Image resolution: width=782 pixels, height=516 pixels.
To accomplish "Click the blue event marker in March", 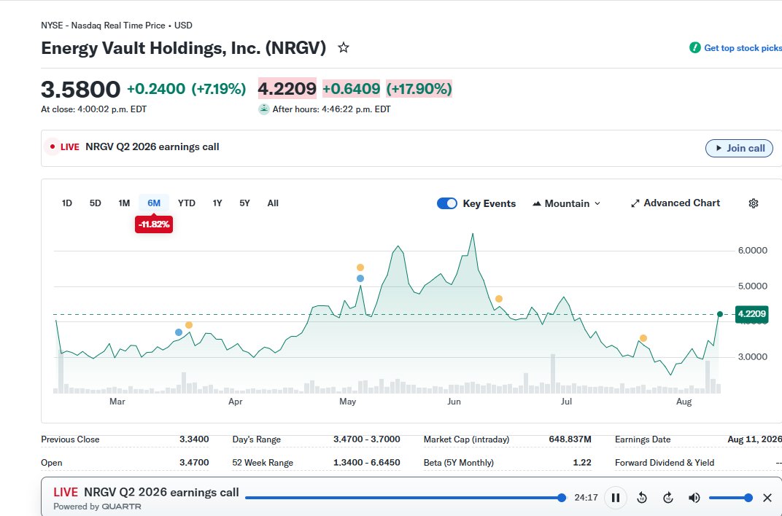I will [179, 332].
